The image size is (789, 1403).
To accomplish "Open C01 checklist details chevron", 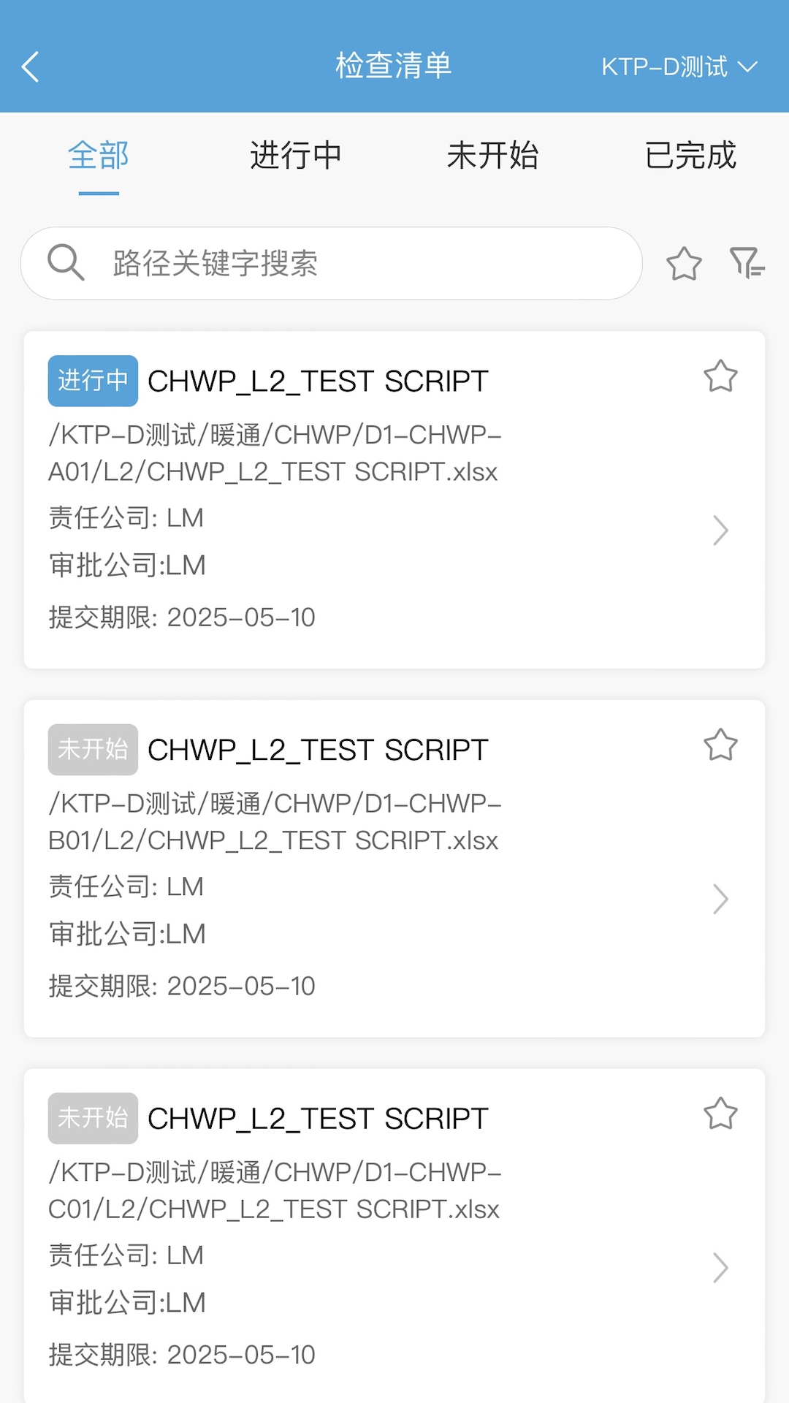I will point(720,1268).
